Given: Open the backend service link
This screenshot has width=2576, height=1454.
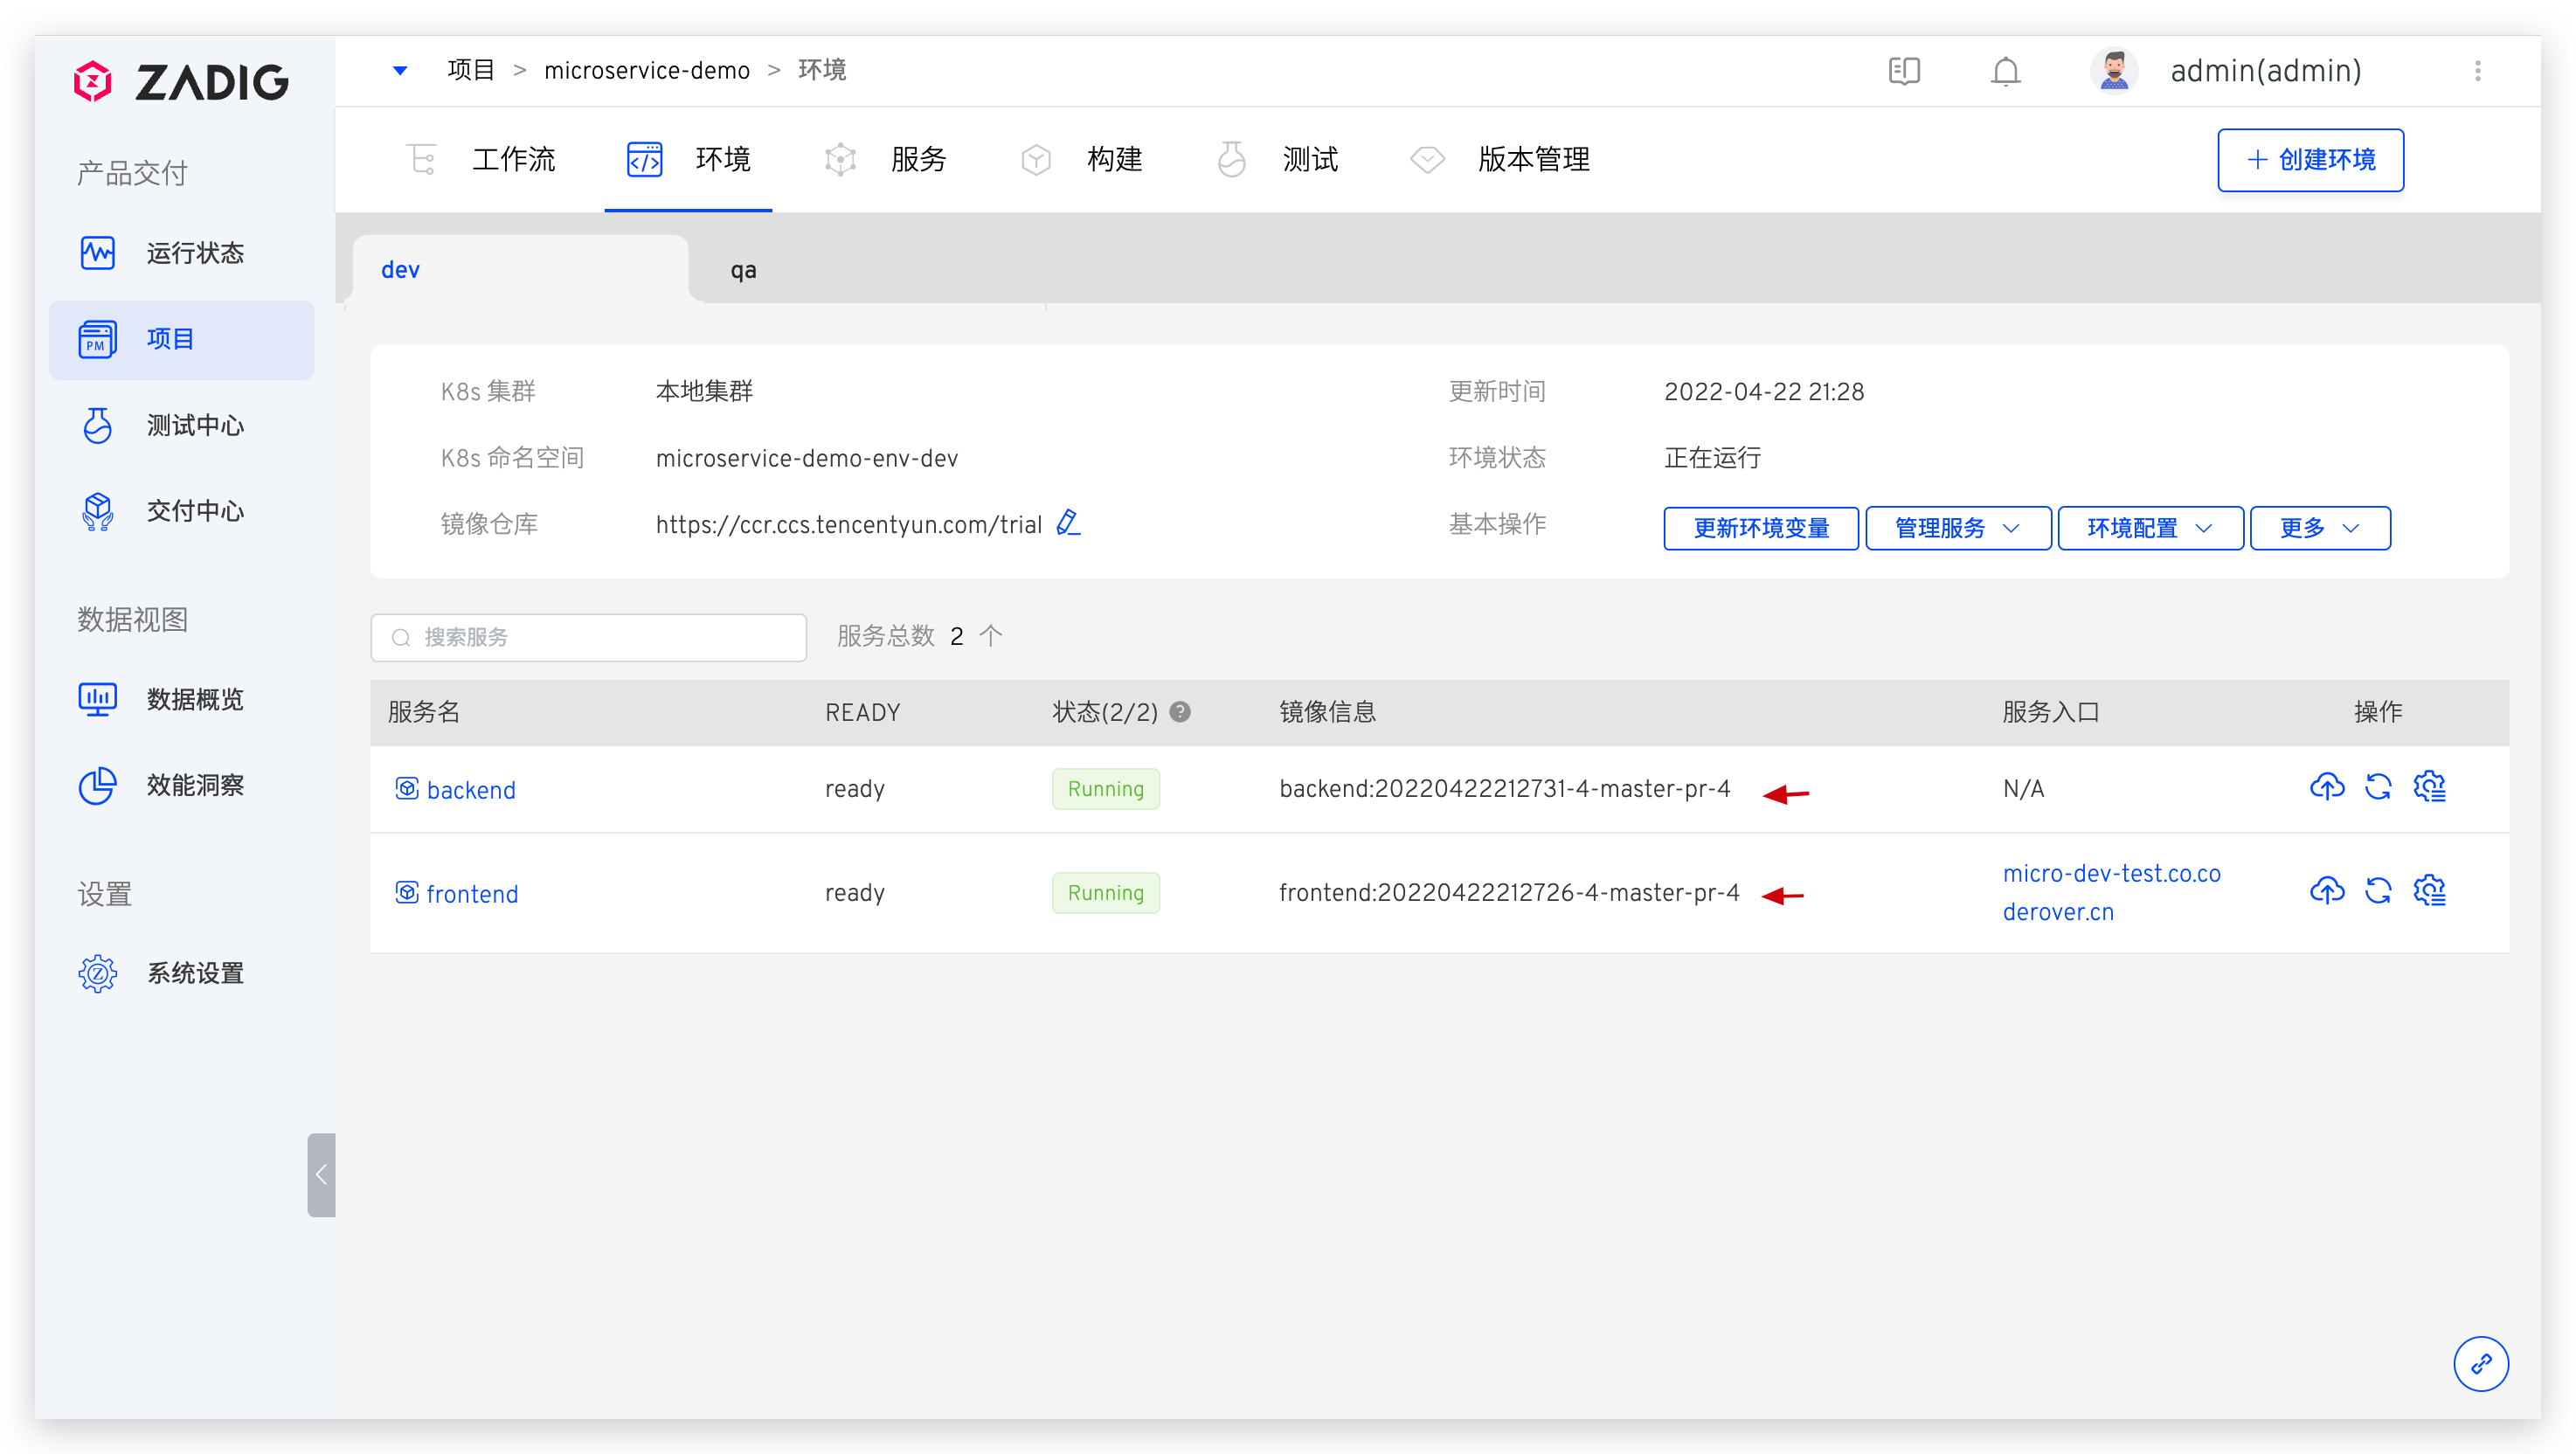Looking at the screenshot, I should coord(471,790).
